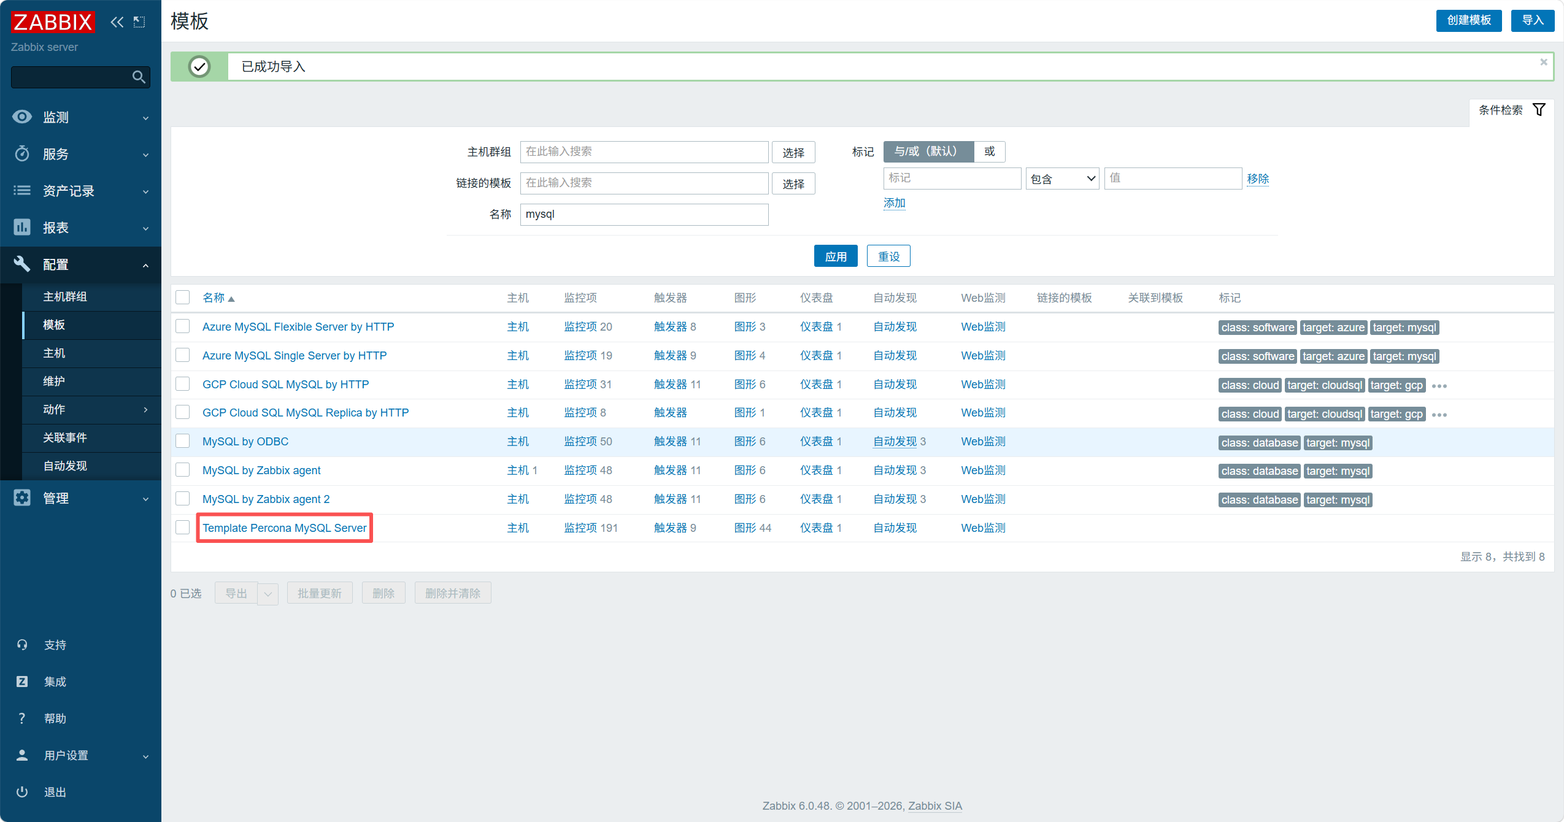Click the 主机群组 search input
The height and width of the screenshot is (822, 1564).
click(644, 152)
